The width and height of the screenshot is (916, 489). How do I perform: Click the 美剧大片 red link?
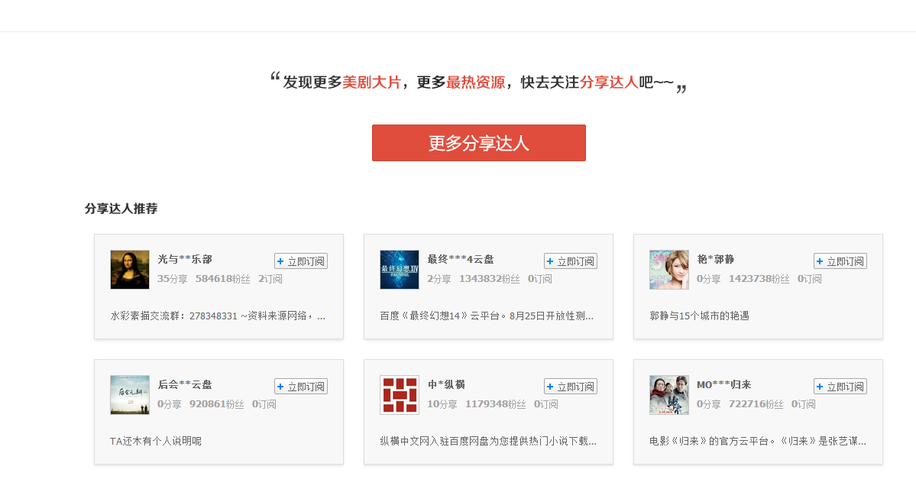coord(373,81)
